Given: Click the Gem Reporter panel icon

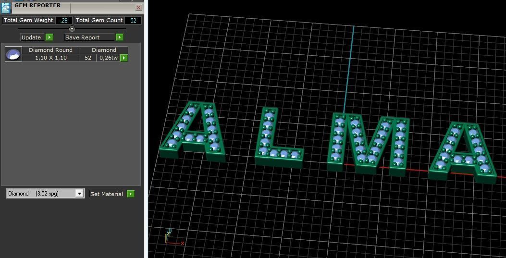Looking at the screenshot, I should [6, 7].
